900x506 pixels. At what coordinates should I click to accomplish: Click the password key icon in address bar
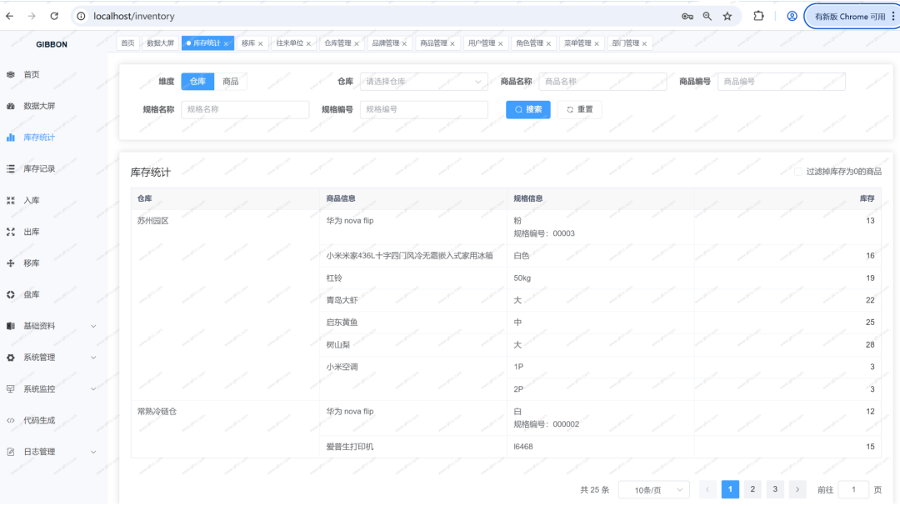coord(687,16)
